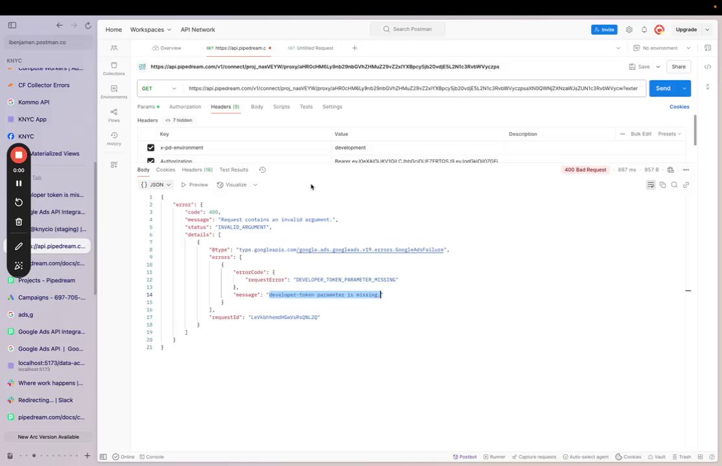Toggle Online status in footer
The image size is (722, 466).
[x=123, y=457]
